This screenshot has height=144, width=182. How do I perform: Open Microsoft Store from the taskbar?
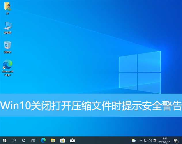tap(62, 140)
